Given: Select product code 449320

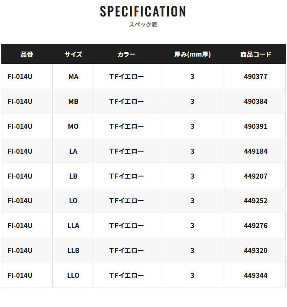Looking at the screenshot, I should pyautogui.click(x=255, y=250).
